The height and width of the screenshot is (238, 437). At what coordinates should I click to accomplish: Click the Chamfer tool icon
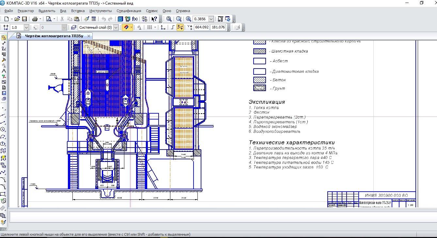[4, 180]
